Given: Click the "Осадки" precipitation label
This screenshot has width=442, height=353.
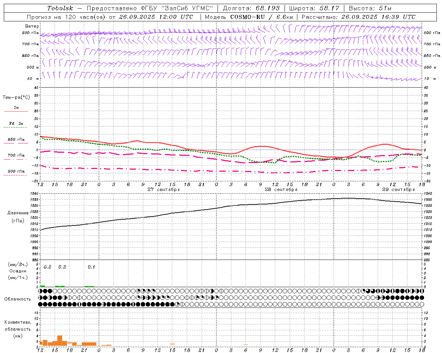Looking at the screenshot, I should tap(18, 271).
